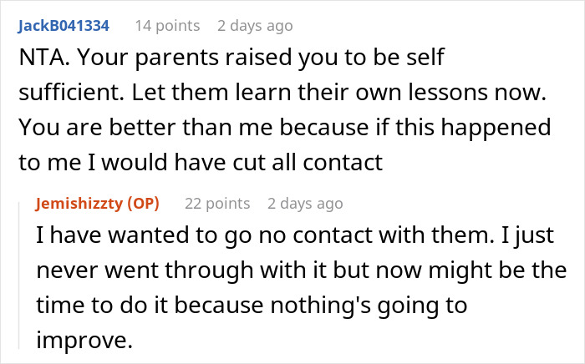Open timestamp link on JackB041334's comment
Image resolution: width=585 pixels, height=364 pixels.
tap(255, 26)
